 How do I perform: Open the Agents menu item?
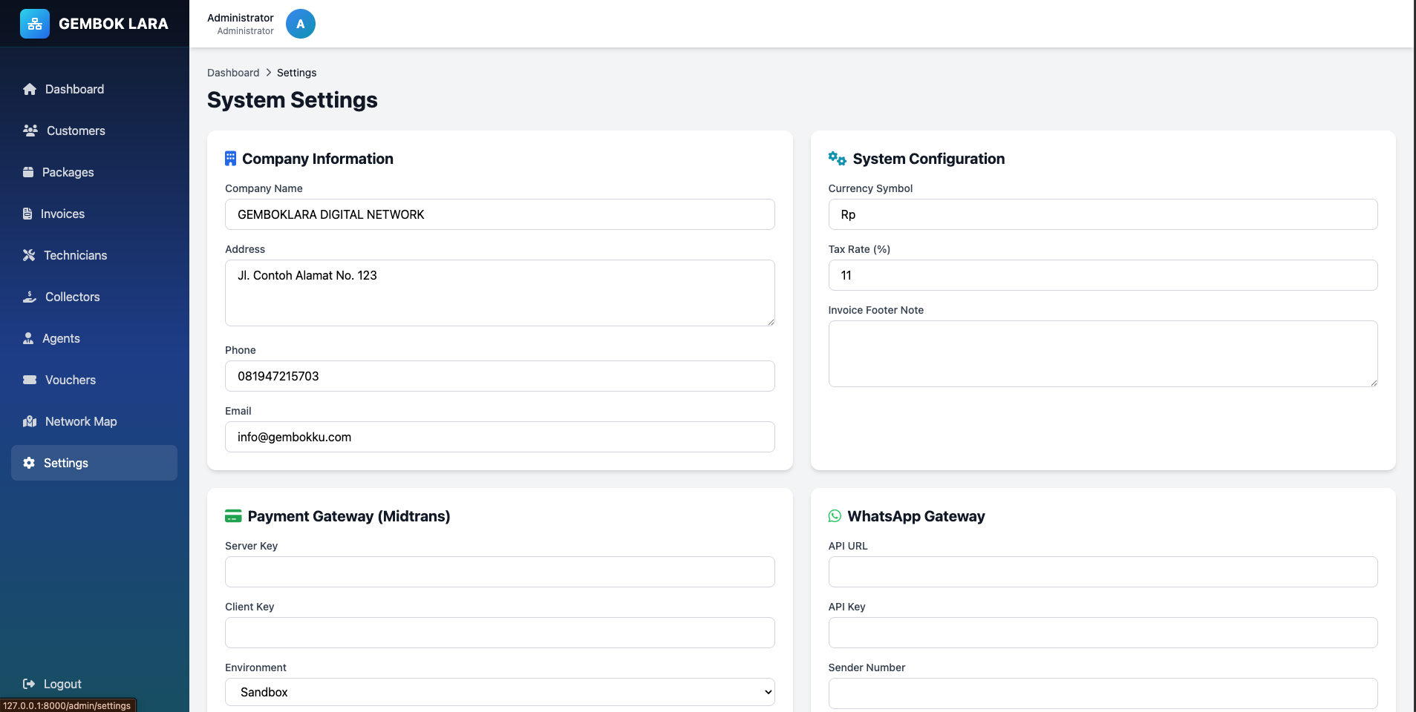(61, 338)
